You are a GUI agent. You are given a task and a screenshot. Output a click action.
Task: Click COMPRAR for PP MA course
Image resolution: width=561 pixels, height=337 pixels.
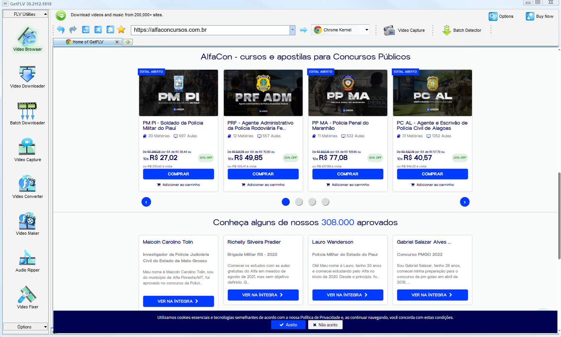coord(348,174)
